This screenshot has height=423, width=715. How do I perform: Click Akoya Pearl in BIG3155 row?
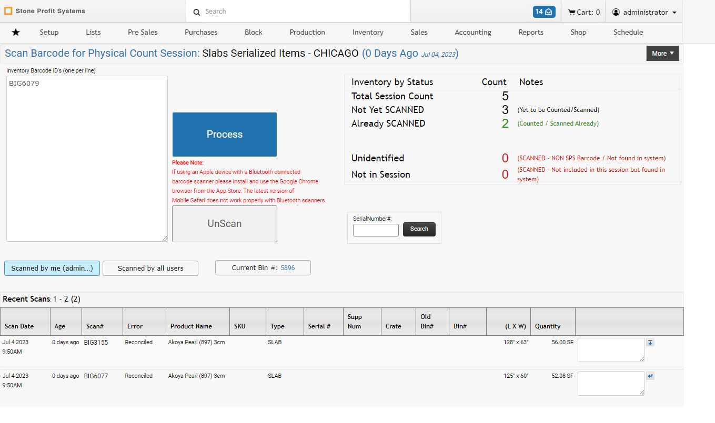(196, 343)
